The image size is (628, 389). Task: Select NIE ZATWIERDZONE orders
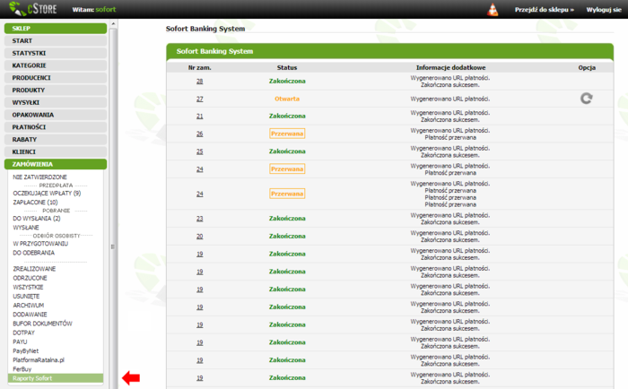(x=39, y=177)
